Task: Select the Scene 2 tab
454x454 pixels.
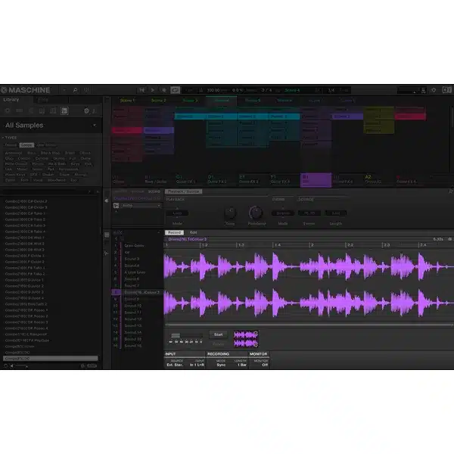Action: click(x=158, y=101)
